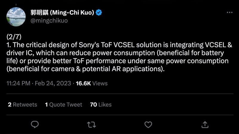The image size is (239, 134).
Task: Click the (Ming-Chi Kuo) name text
Action: pyautogui.click(x=72, y=12)
